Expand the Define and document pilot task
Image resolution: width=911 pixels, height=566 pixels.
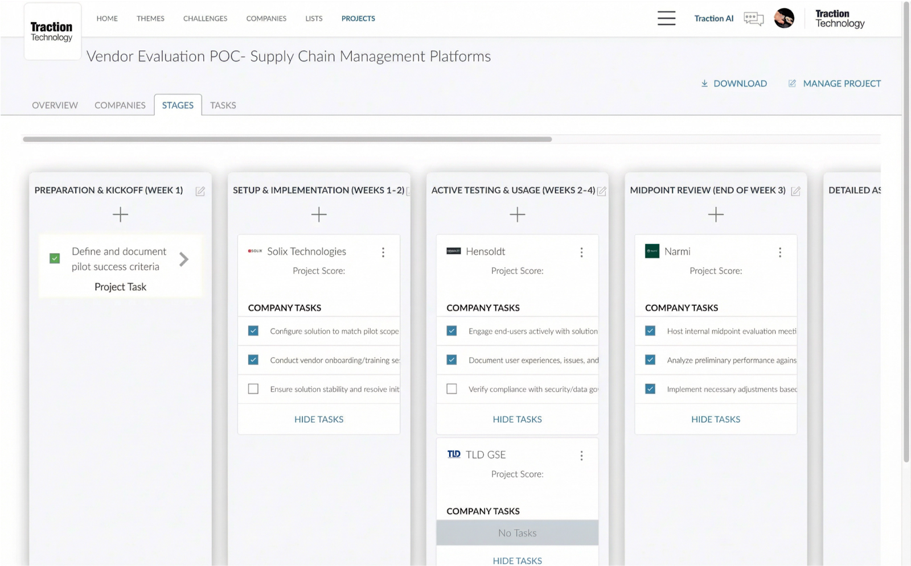[x=183, y=259]
